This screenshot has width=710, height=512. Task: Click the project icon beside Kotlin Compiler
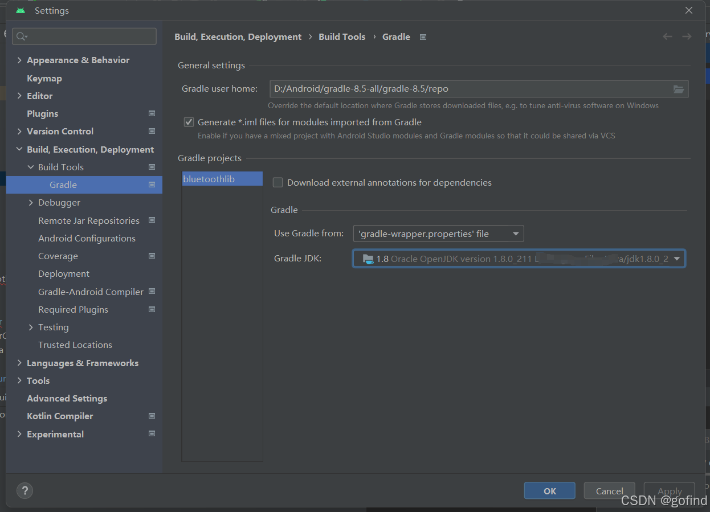click(x=152, y=416)
